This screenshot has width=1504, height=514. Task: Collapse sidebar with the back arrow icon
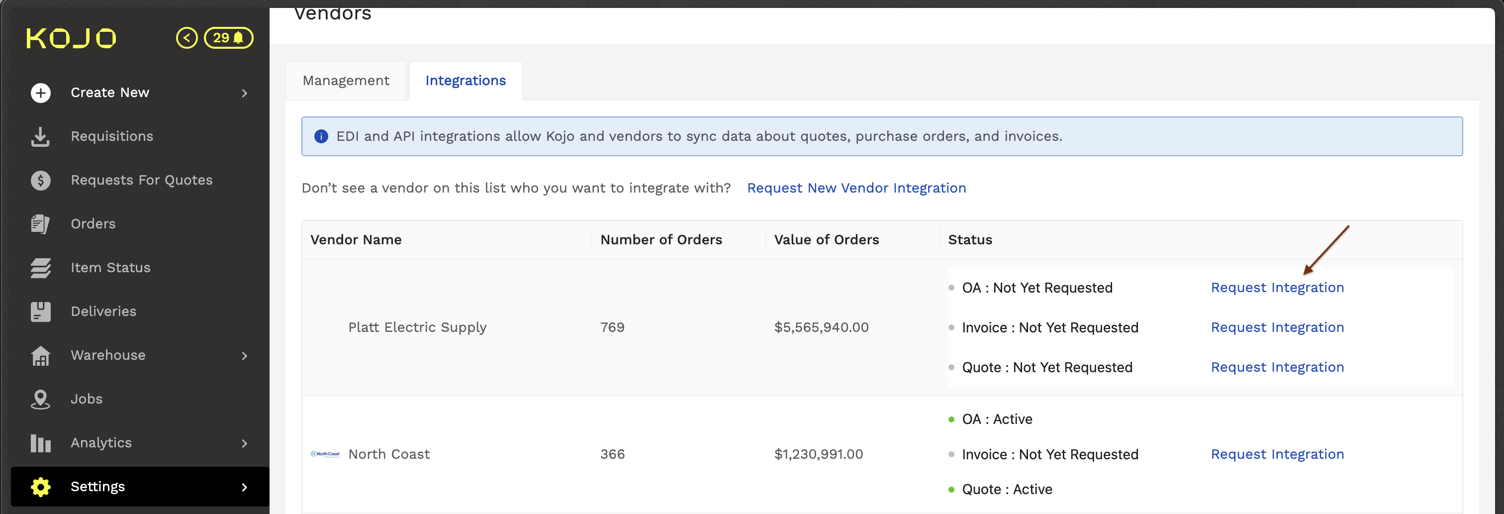(x=187, y=38)
